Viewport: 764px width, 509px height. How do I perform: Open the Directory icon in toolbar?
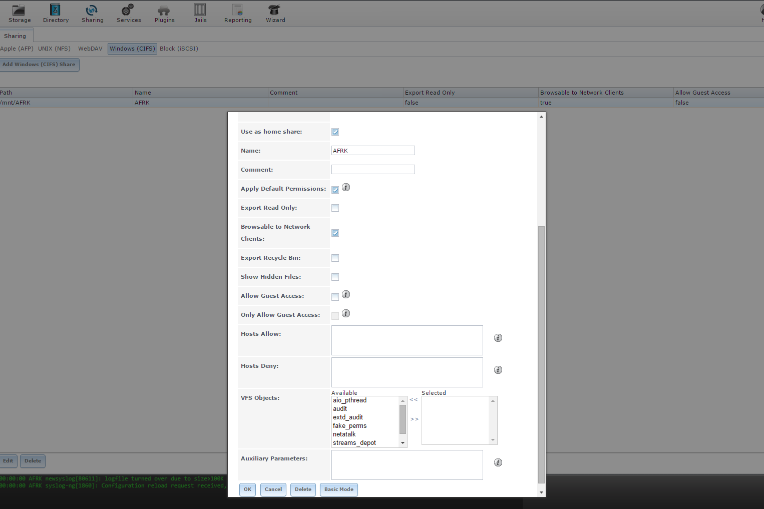click(56, 10)
